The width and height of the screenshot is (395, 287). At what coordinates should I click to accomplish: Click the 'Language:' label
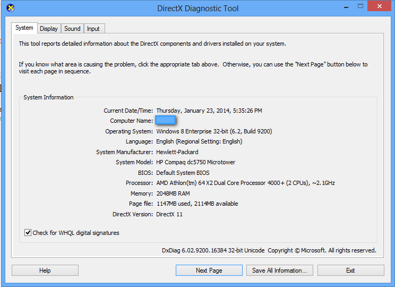tap(139, 141)
